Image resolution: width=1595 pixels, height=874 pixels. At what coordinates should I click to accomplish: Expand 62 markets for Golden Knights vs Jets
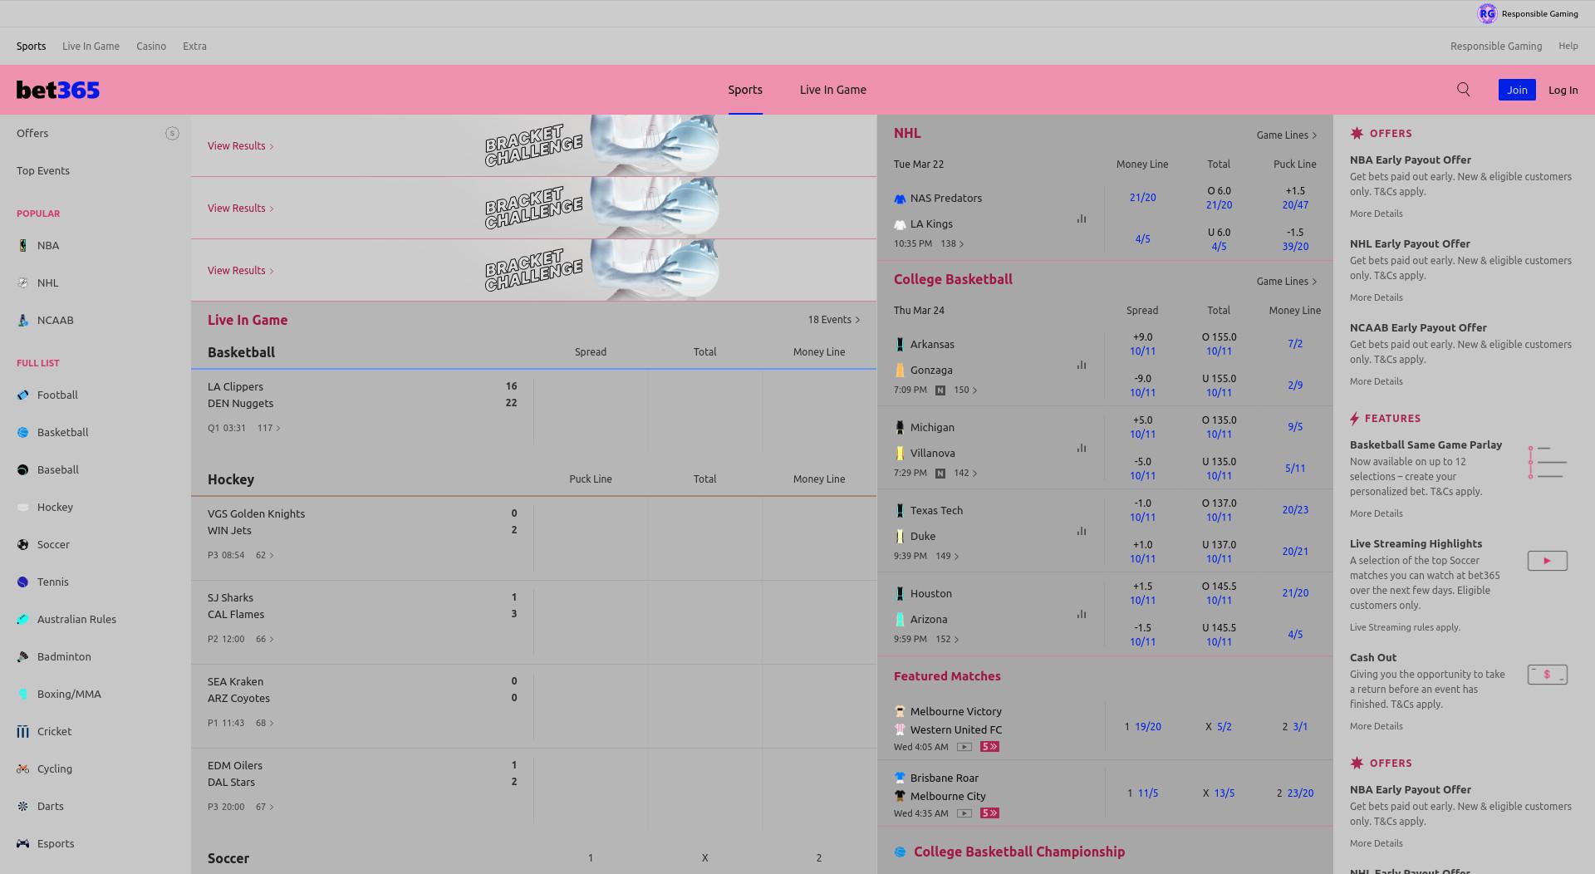[265, 555]
